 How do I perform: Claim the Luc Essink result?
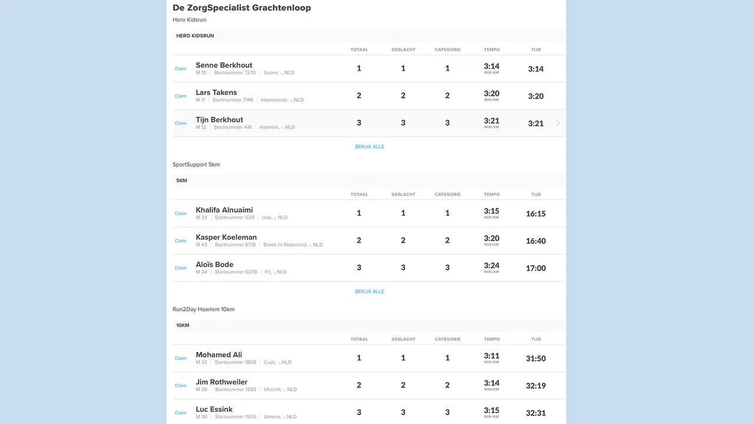[180, 413]
